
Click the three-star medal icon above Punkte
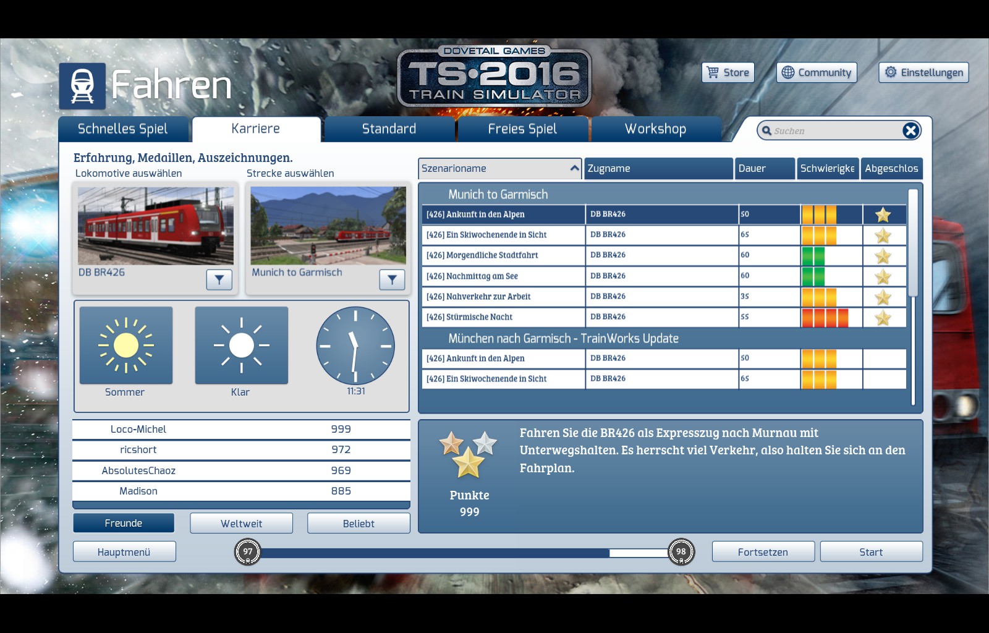tap(468, 454)
